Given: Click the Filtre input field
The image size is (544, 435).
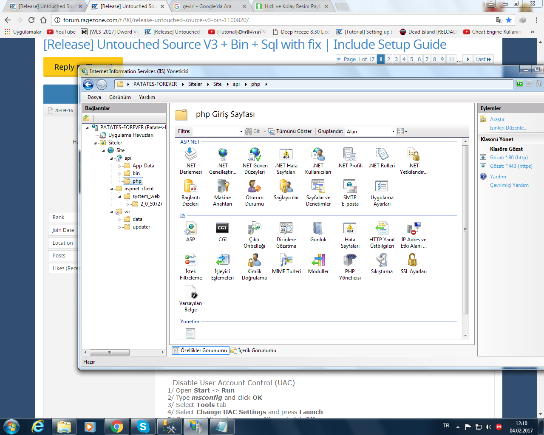Looking at the screenshot, I should (x=217, y=131).
